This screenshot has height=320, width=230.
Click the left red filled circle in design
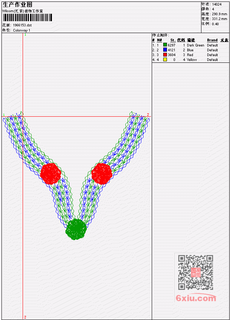click(x=50, y=174)
